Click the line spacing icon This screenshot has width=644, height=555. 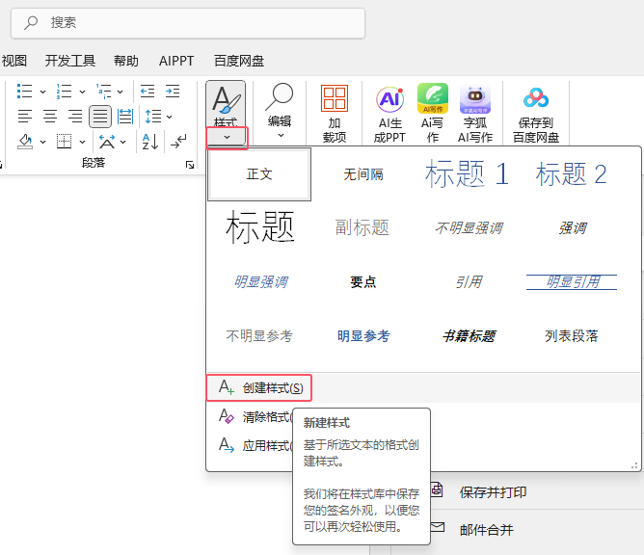(x=153, y=117)
